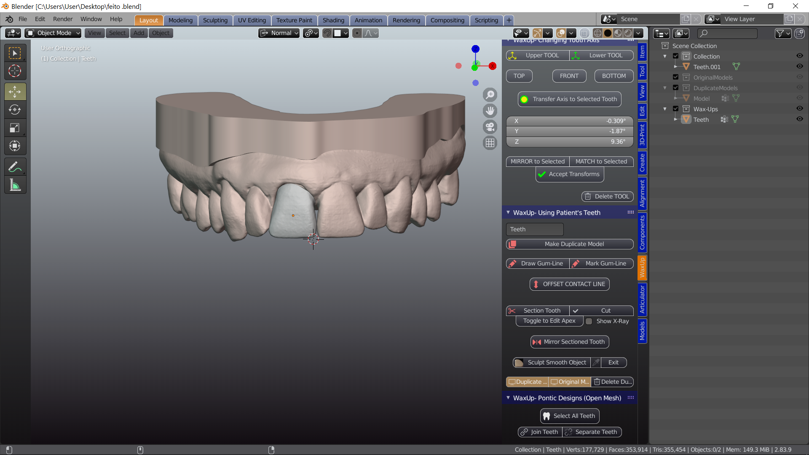Click the proportional editing falloff icon
This screenshot has width=809, height=455.
[x=369, y=33]
